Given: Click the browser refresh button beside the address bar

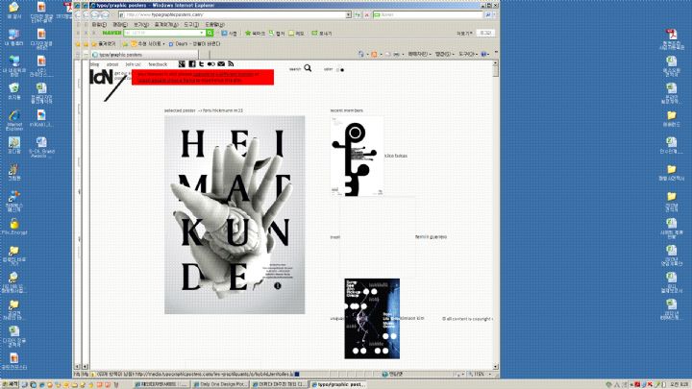Looking at the screenshot, I should click(357, 15).
